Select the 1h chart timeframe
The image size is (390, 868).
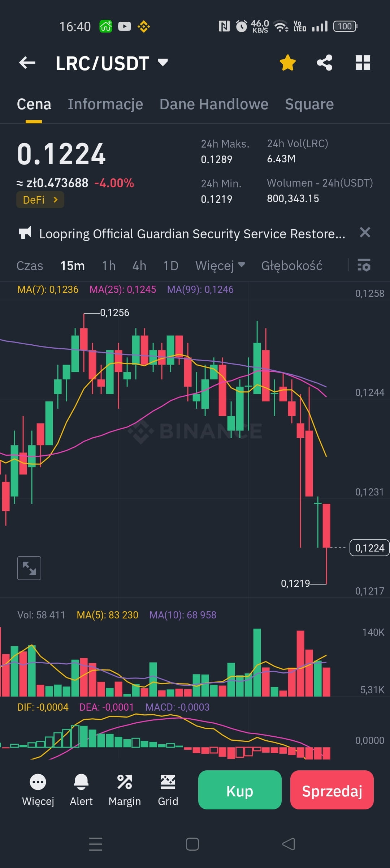click(x=108, y=265)
